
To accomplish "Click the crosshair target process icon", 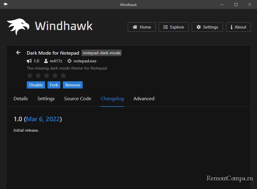I will 69,61.
